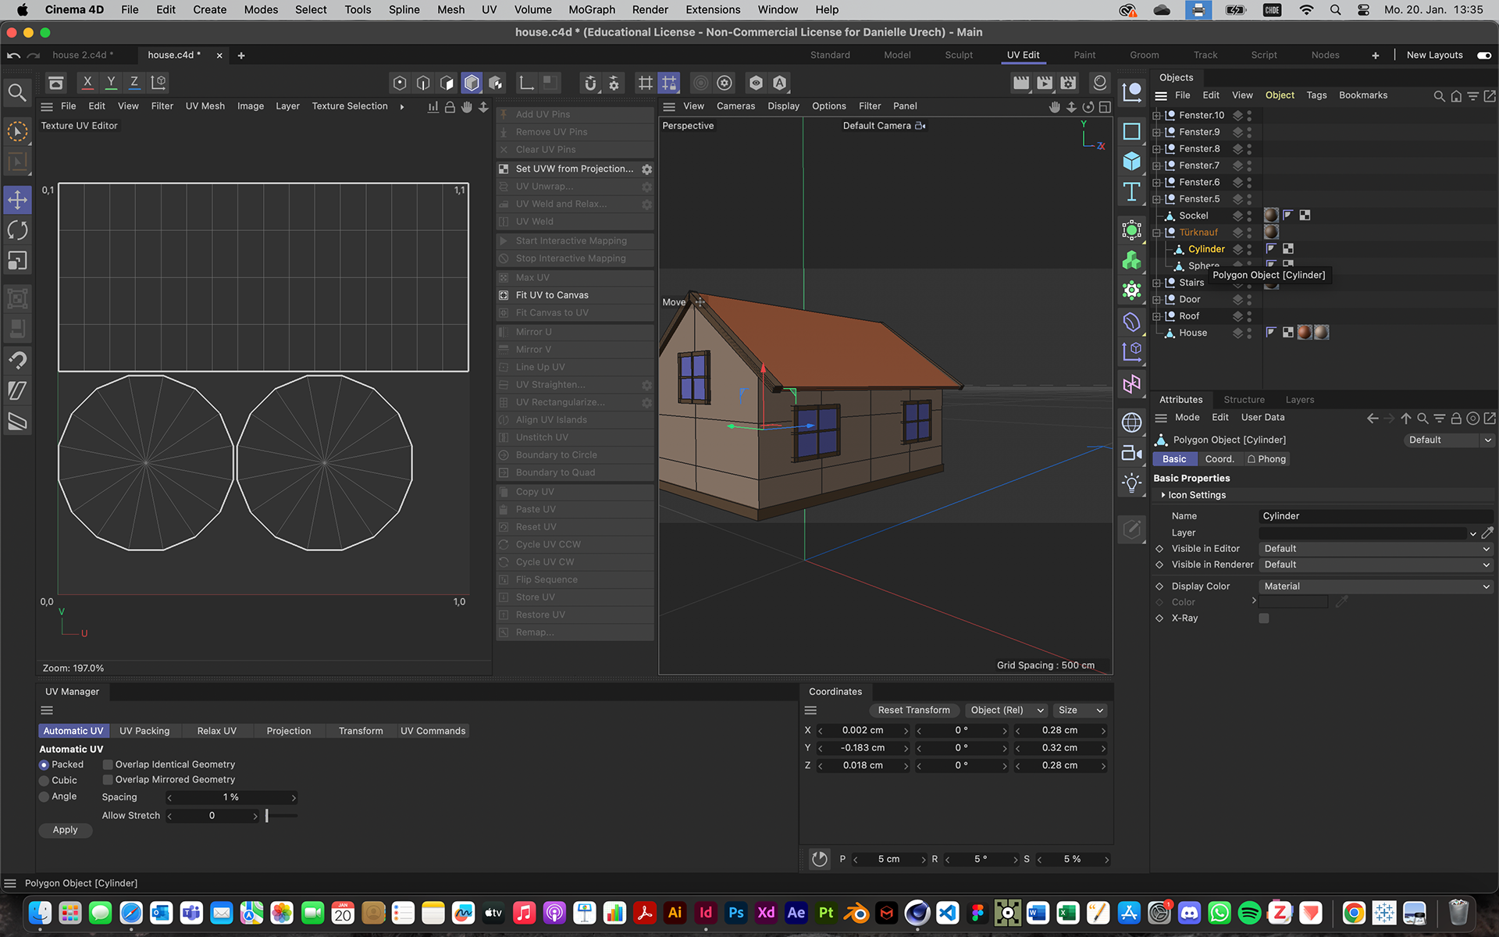Viewport: 1499px width, 937px height.
Task: Click the Camera object icon
Action: (x=1131, y=453)
